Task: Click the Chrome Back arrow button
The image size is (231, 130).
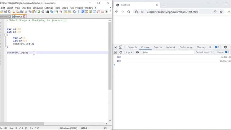Action: click(x=117, y=12)
